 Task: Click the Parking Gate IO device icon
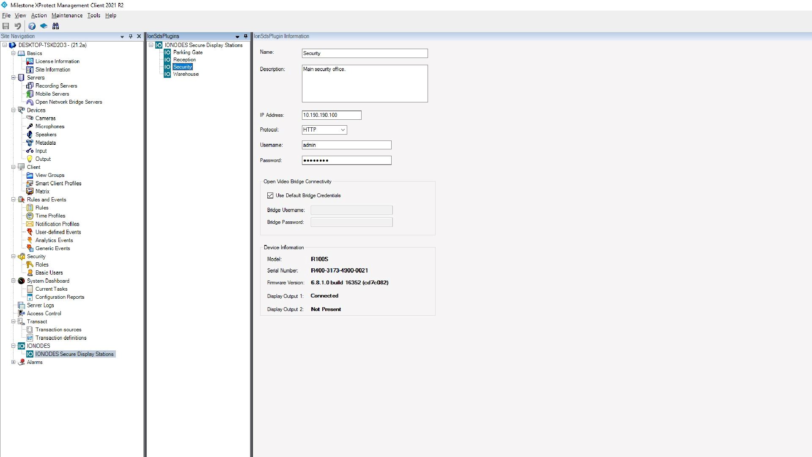coord(167,52)
